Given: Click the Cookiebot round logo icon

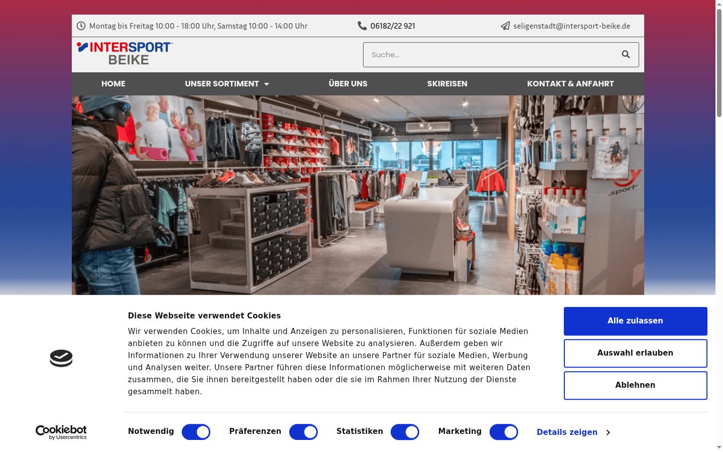Looking at the screenshot, I should click(x=61, y=358).
